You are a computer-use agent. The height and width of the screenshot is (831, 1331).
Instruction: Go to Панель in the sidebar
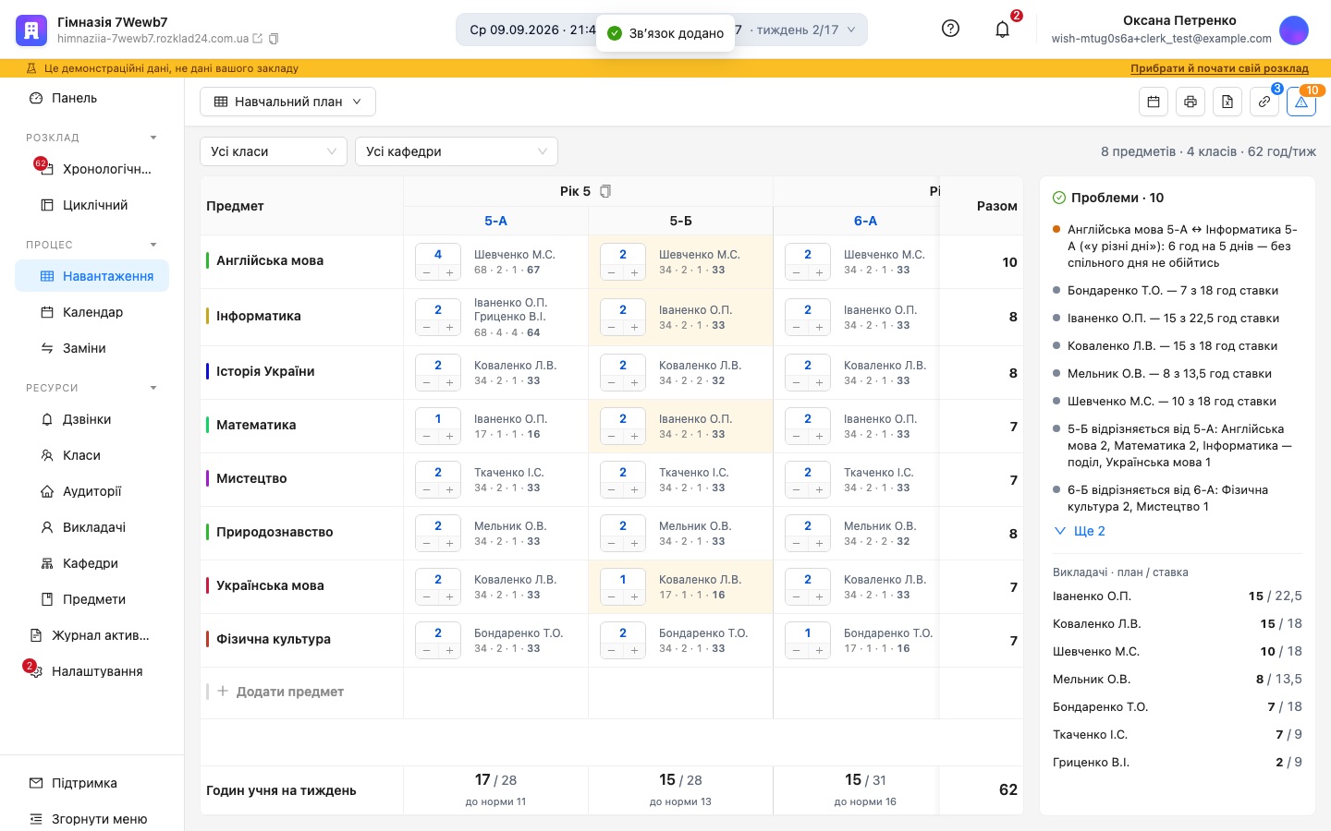[x=92, y=98]
